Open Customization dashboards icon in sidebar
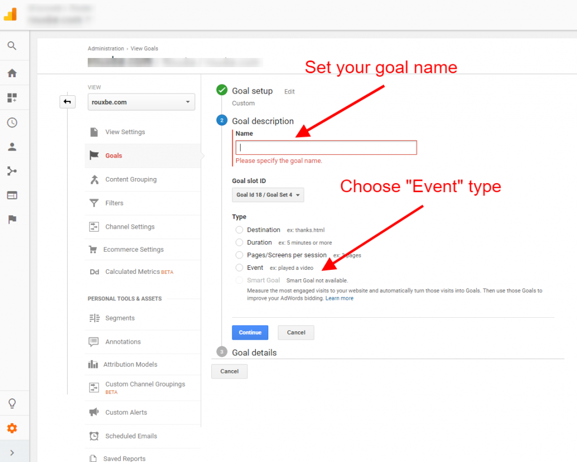Screen dimensions: 577x462 (12, 98)
